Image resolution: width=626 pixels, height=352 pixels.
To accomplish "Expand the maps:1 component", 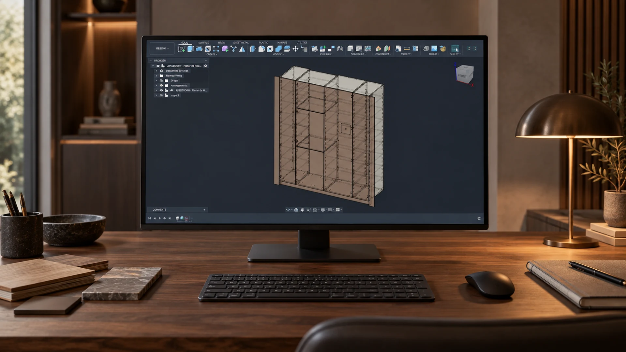I will coord(156,95).
